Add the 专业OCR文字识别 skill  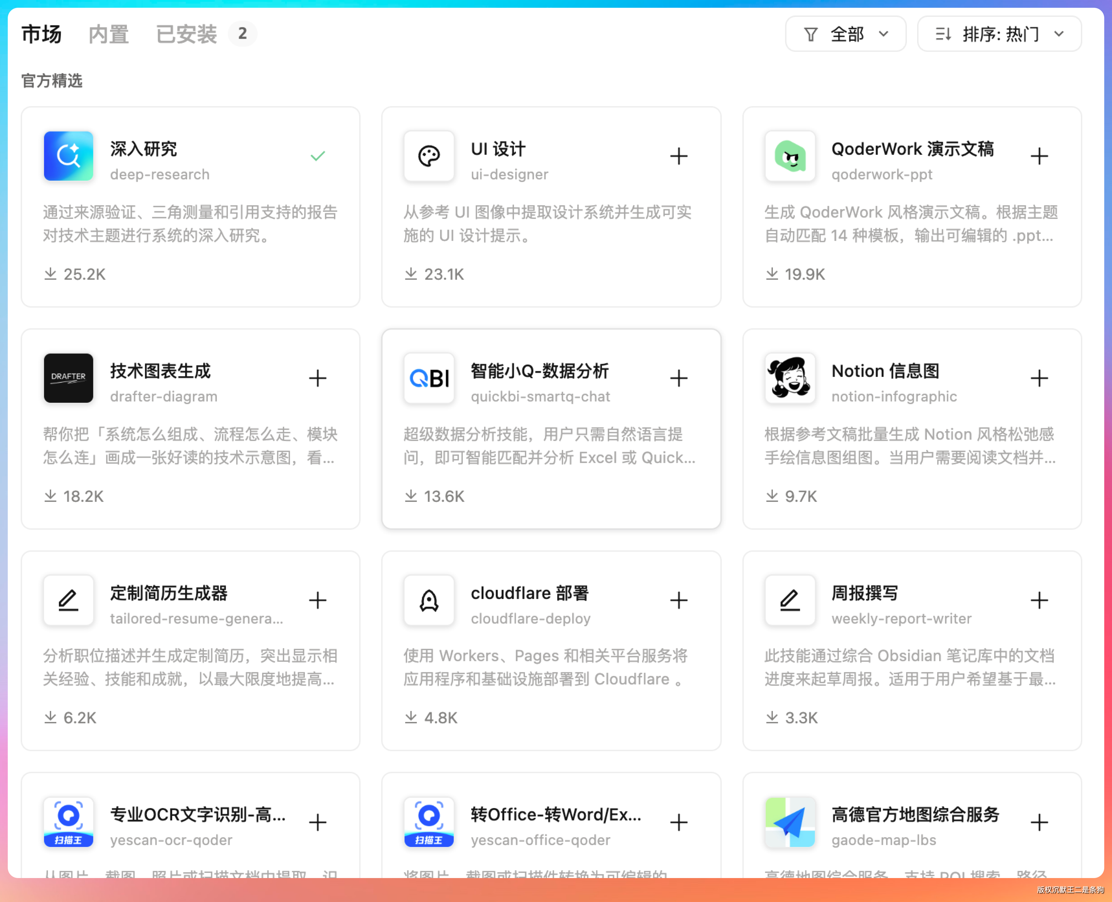[x=317, y=822]
